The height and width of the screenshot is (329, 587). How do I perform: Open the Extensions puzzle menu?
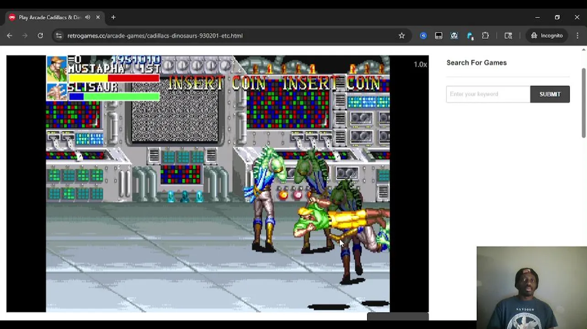(486, 36)
